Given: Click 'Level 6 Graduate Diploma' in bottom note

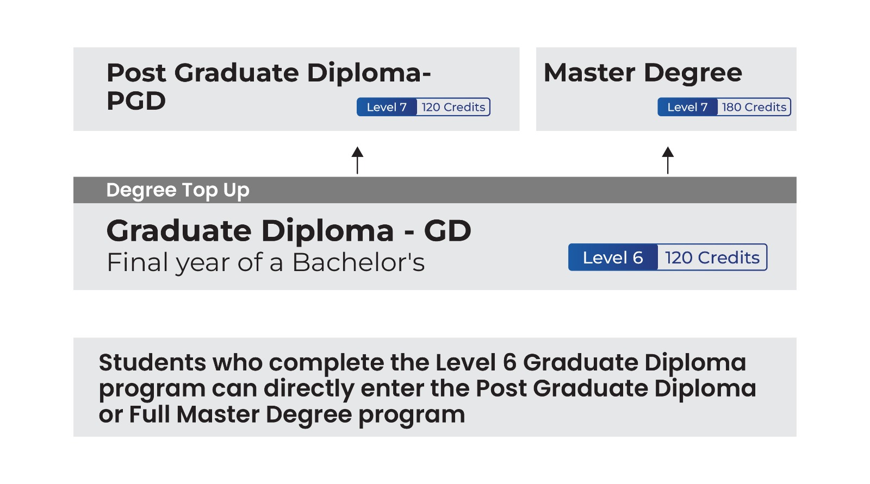Looking at the screenshot, I should 591,363.
